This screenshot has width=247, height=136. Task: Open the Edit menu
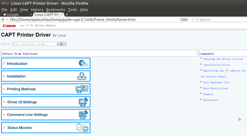pos(14,10)
